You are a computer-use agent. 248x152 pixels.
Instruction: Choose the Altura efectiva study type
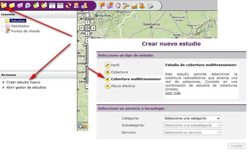[x=123, y=86]
